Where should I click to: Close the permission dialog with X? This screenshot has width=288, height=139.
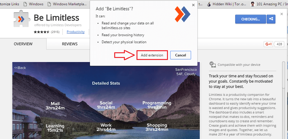pyautogui.click(x=193, y=5)
